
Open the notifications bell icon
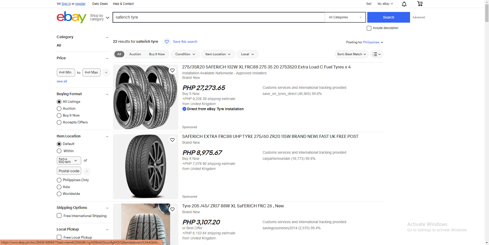click(x=404, y=4)
